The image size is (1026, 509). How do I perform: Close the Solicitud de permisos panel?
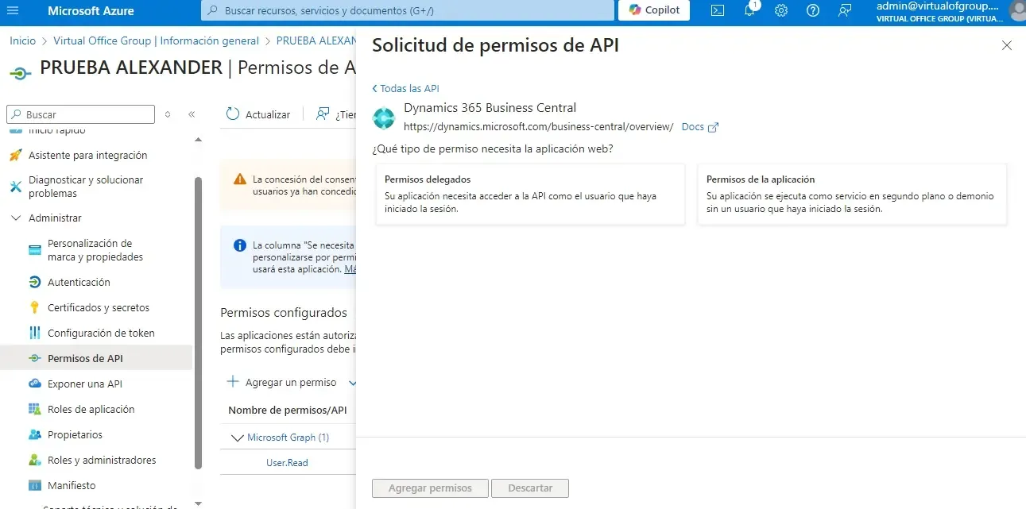[1006, 45]
